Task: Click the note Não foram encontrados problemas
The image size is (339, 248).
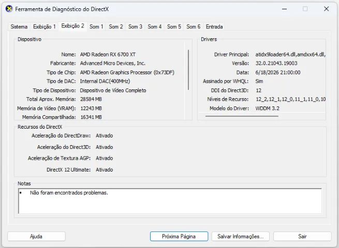Action: tap(69, 193)
